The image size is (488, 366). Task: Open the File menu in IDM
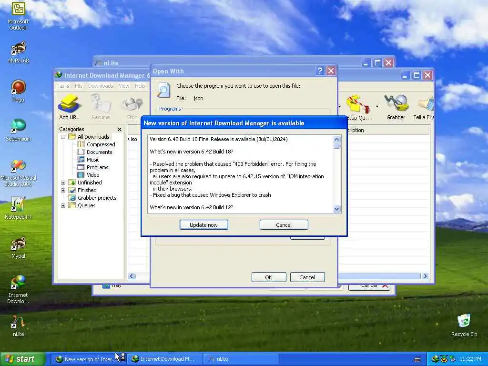point(79,86)
